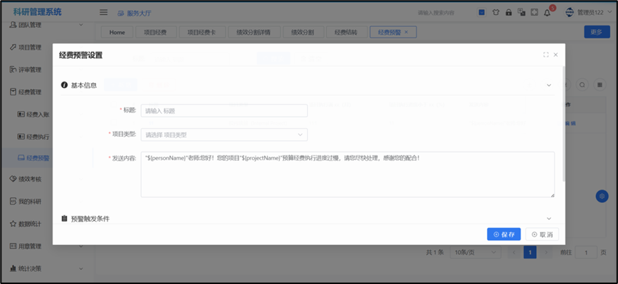Click the 保存 button
The image size is (618, 284).
[x=503, y=234]
